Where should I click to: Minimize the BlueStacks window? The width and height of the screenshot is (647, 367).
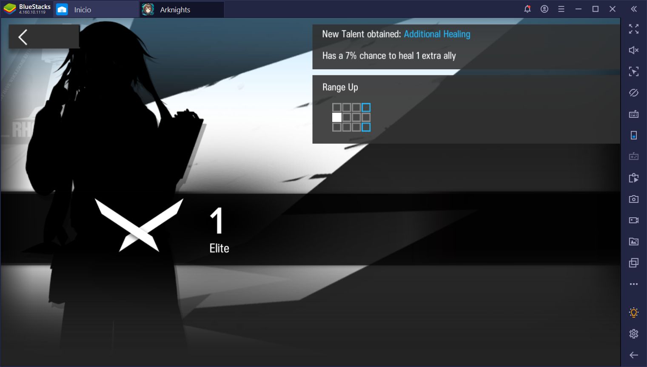(x=579, y=9)
